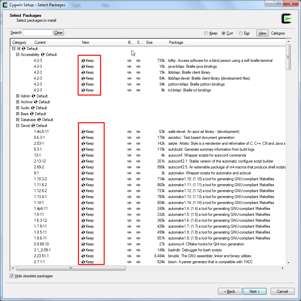
Task: Expand the Audio category
Action: coord(17,108)
